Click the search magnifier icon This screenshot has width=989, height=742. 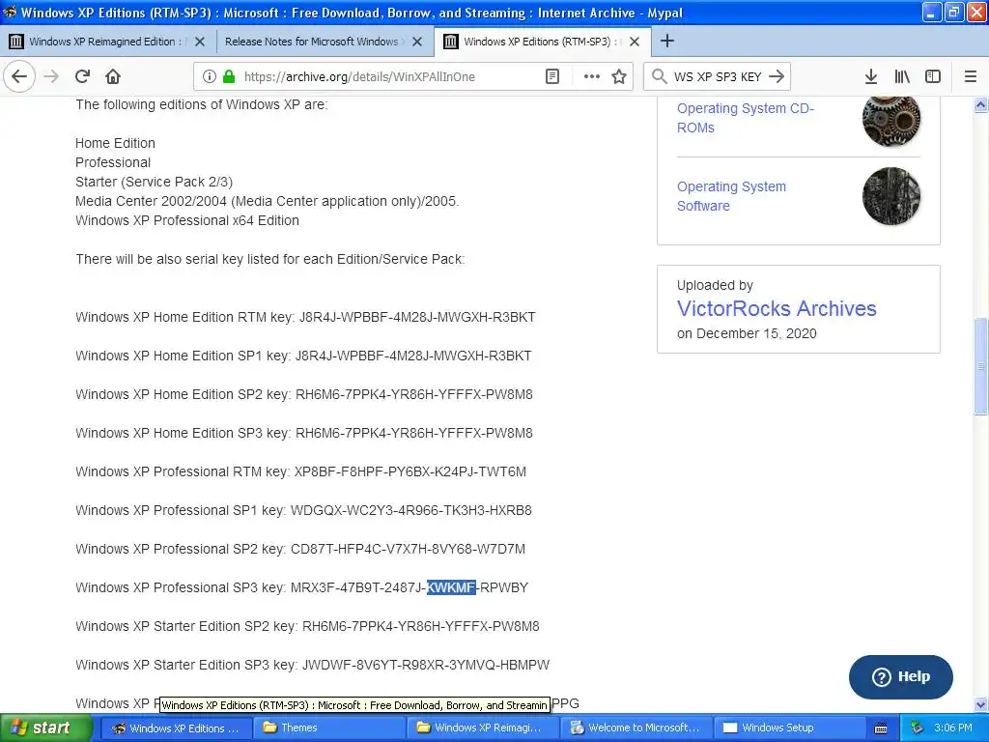click(x=659, y=76)
